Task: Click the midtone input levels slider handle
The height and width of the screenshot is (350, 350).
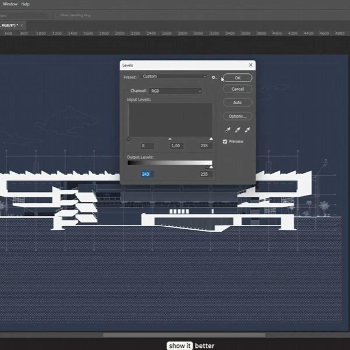Action: (170, 139)
